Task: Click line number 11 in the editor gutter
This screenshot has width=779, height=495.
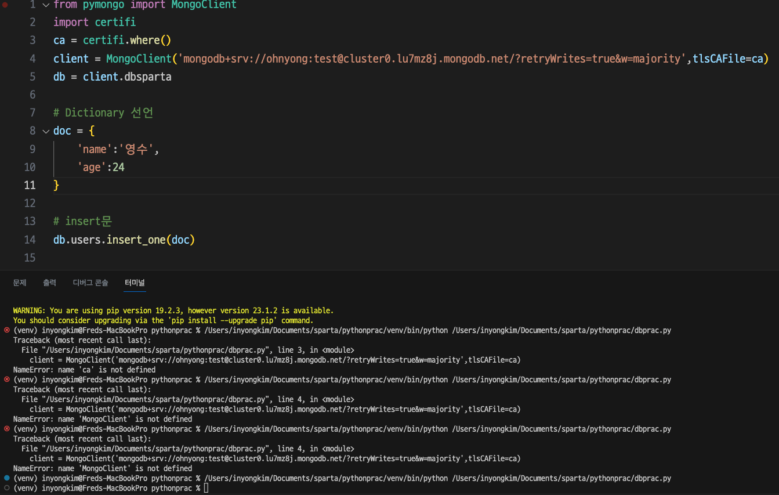Action: (x=30, y=185)
